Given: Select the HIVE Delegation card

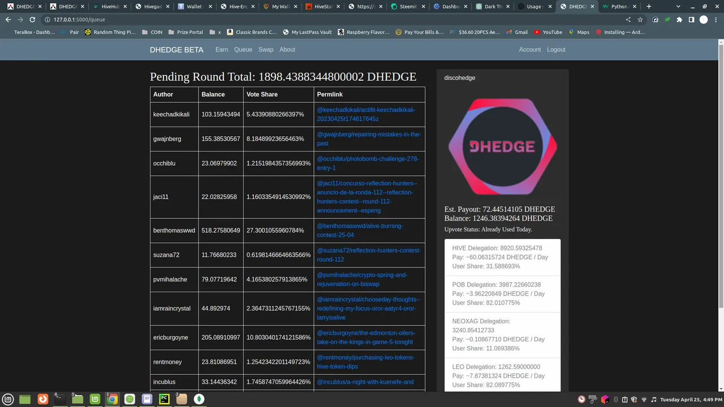Looking at the screenshot, I should point(502,257).
